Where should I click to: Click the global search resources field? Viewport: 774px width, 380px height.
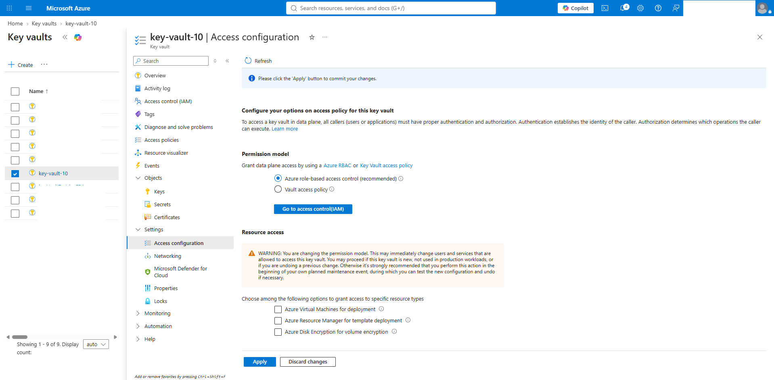(x=391, y=8)
